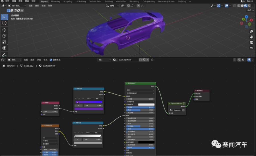The image size is (256, 156).
Task: Toggle viewport overlays display
Action: (x=227, y=6)
